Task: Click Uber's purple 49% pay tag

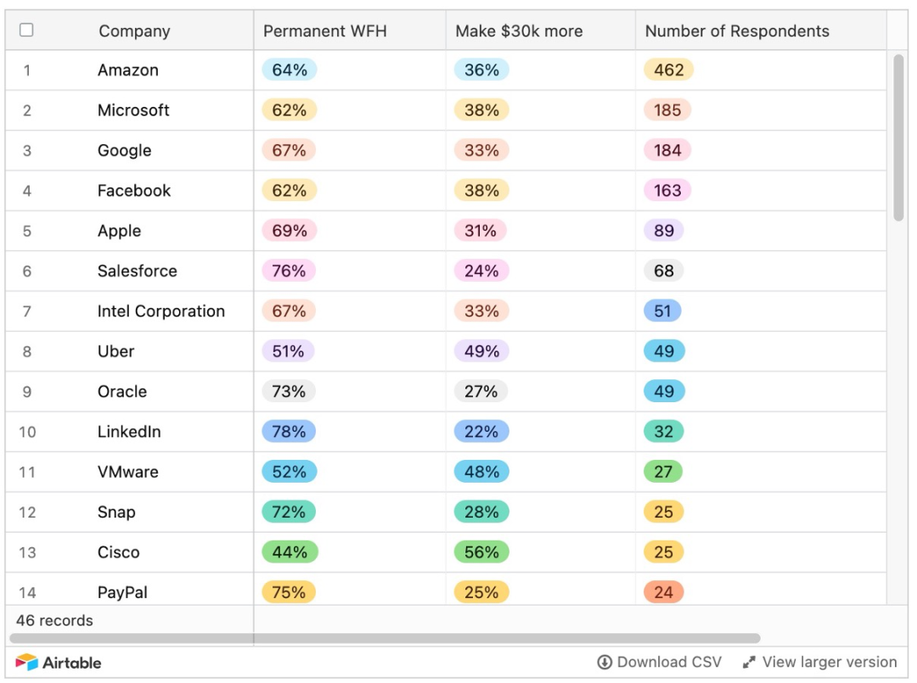Action: click(x=481, y=351)
